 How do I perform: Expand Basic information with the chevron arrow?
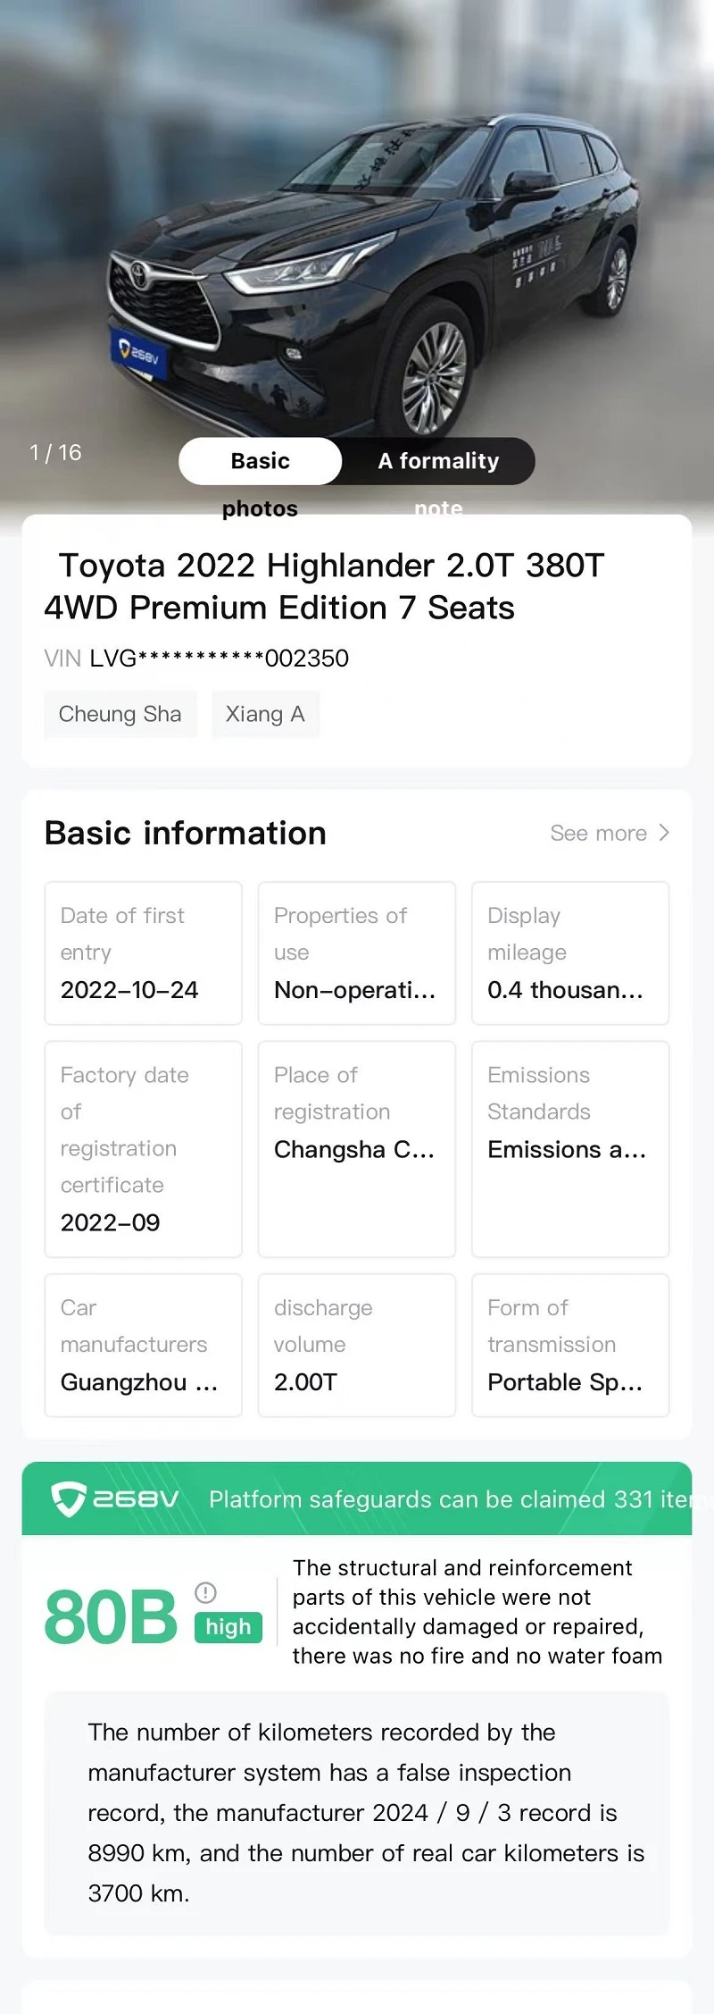pyautogui.click(x=664, y=833)
